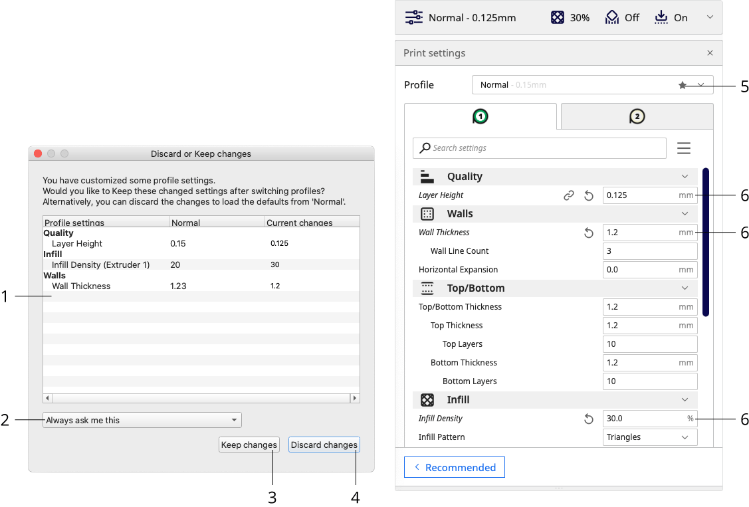Favorite the Normal profile via star icon
Screen dimensions: 749x507
click(683, 85)
